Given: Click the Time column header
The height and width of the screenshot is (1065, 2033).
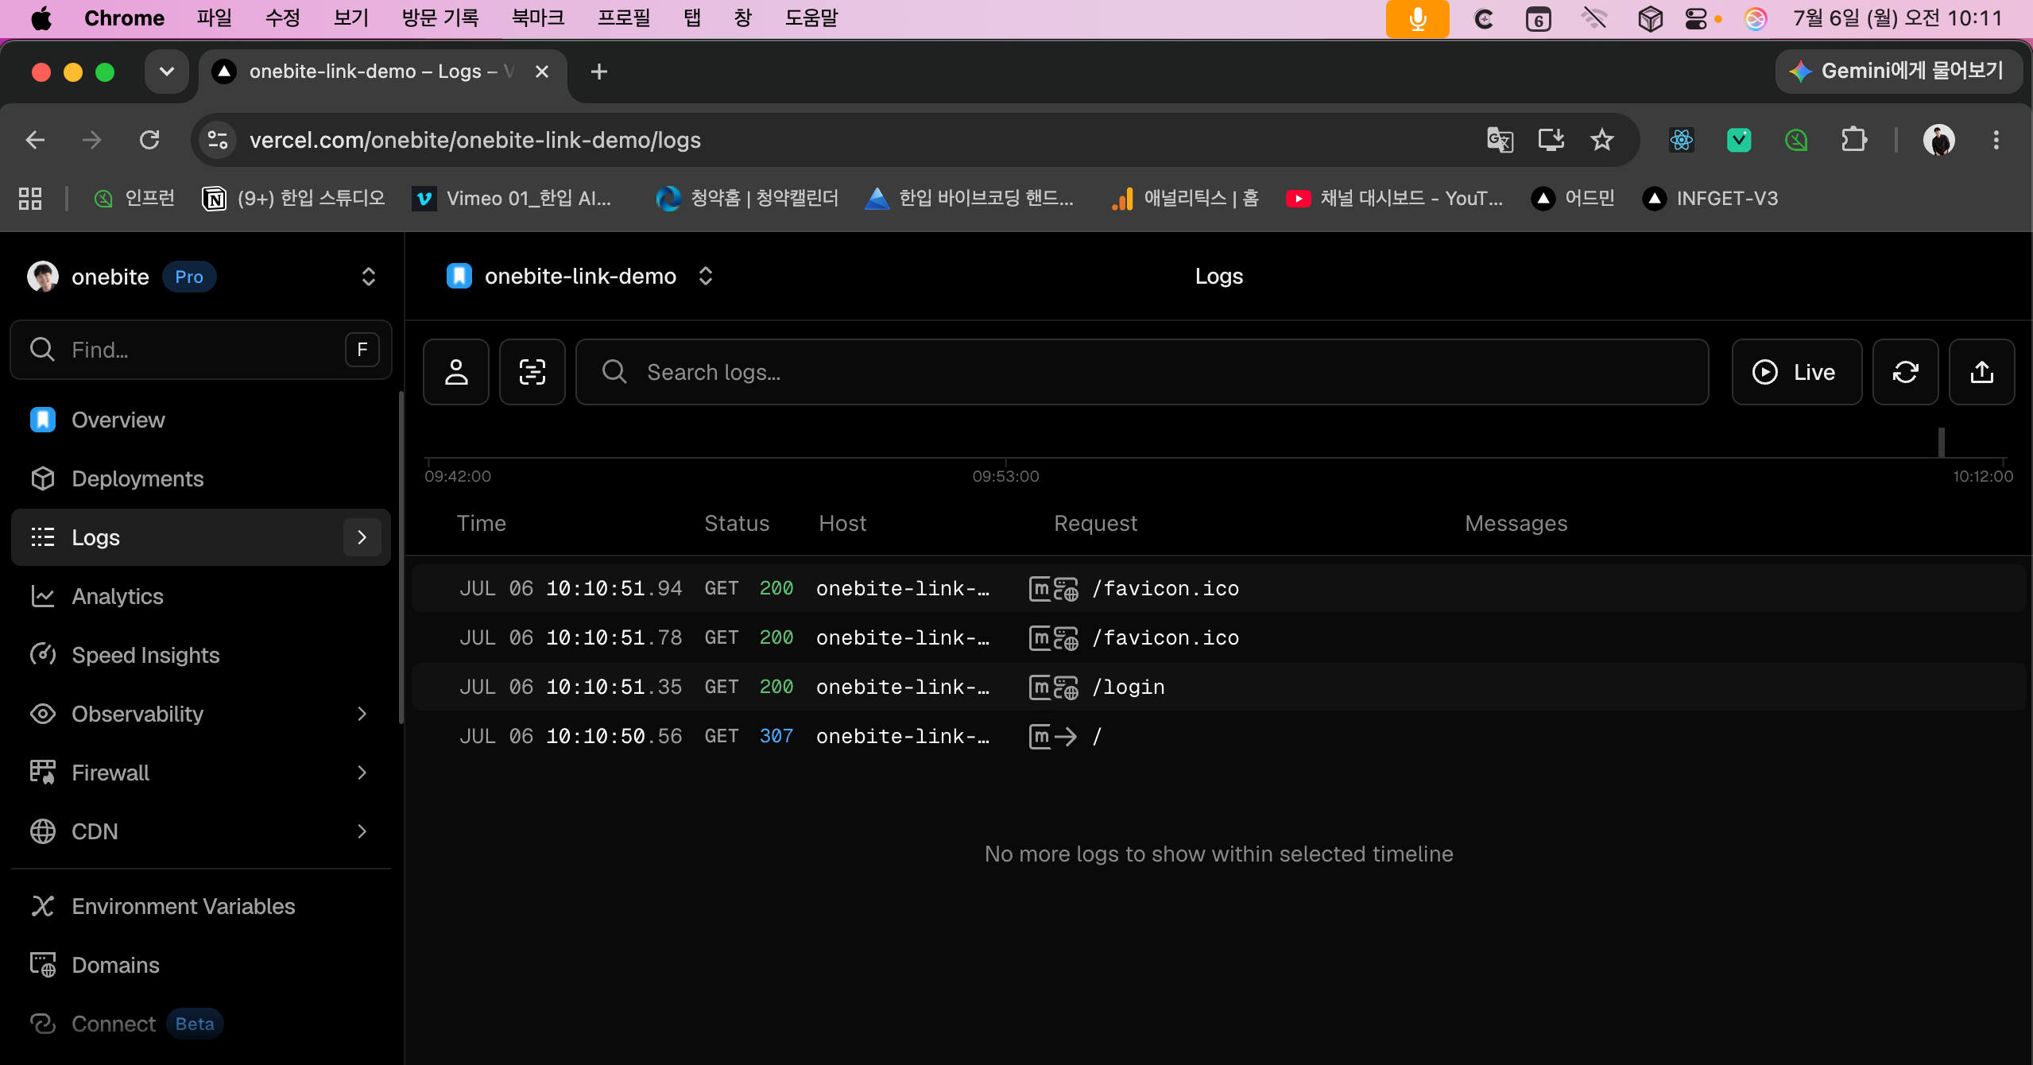Looking at the screenshot, I should 482,523.
